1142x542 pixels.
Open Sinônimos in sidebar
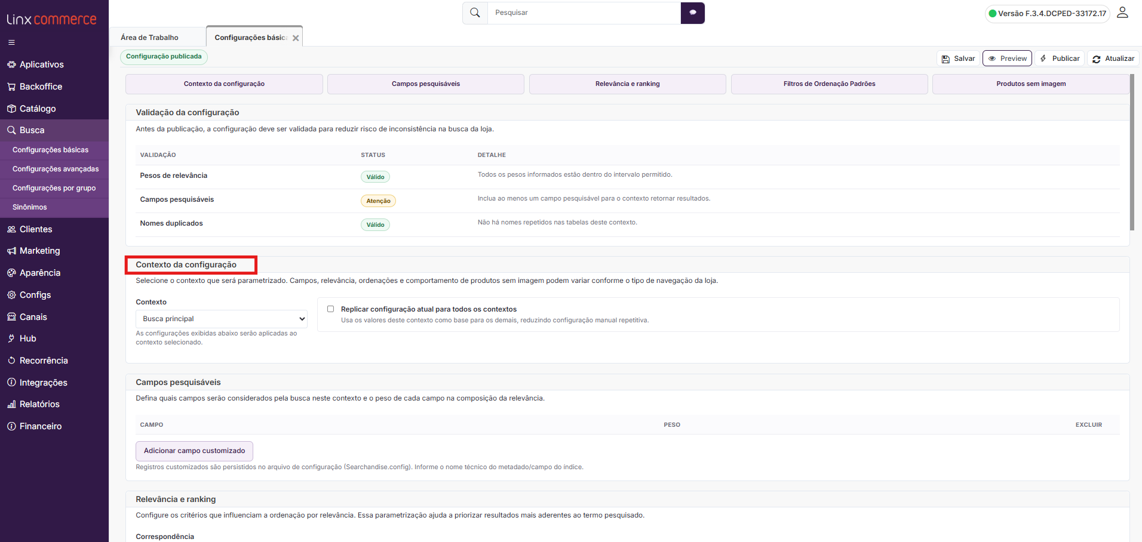pos(29,207)
